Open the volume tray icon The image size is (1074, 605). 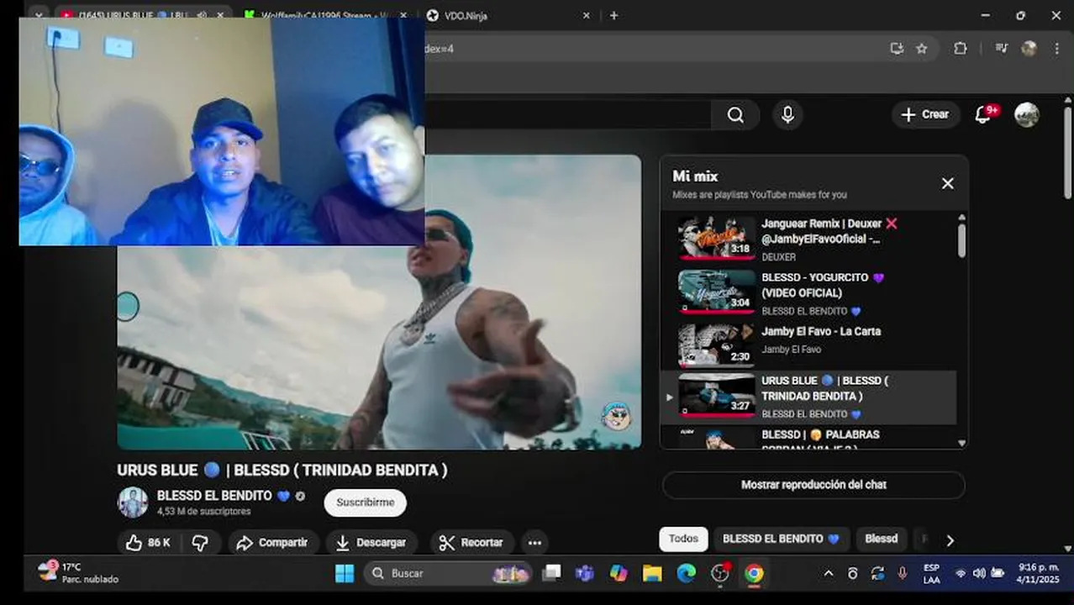tap(978, 573)
